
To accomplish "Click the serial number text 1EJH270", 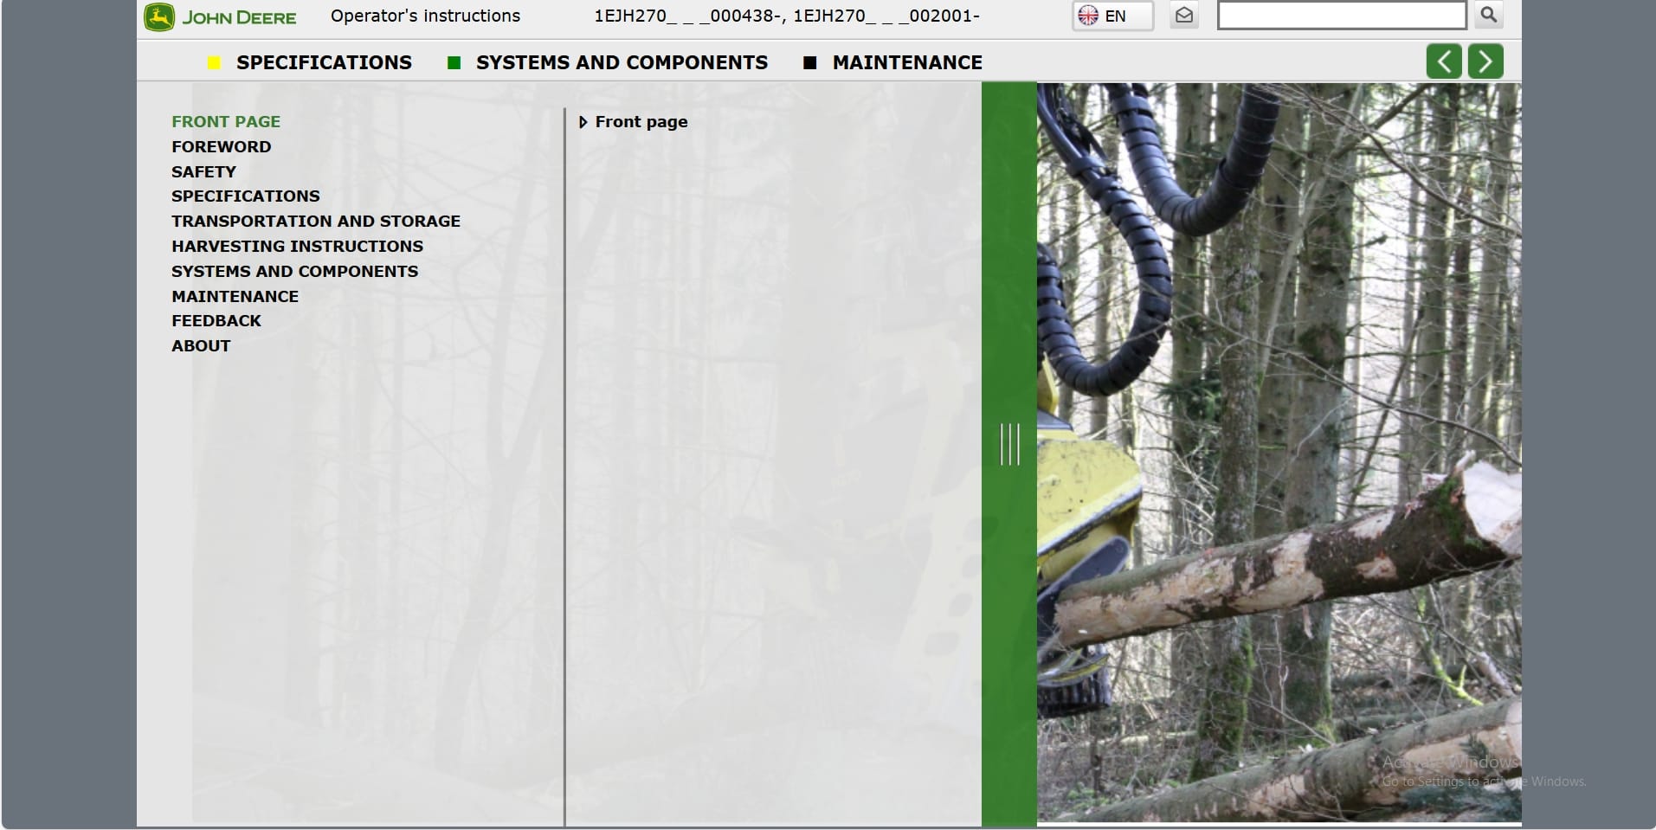I will pyautogui.click(x=787, y=16).
